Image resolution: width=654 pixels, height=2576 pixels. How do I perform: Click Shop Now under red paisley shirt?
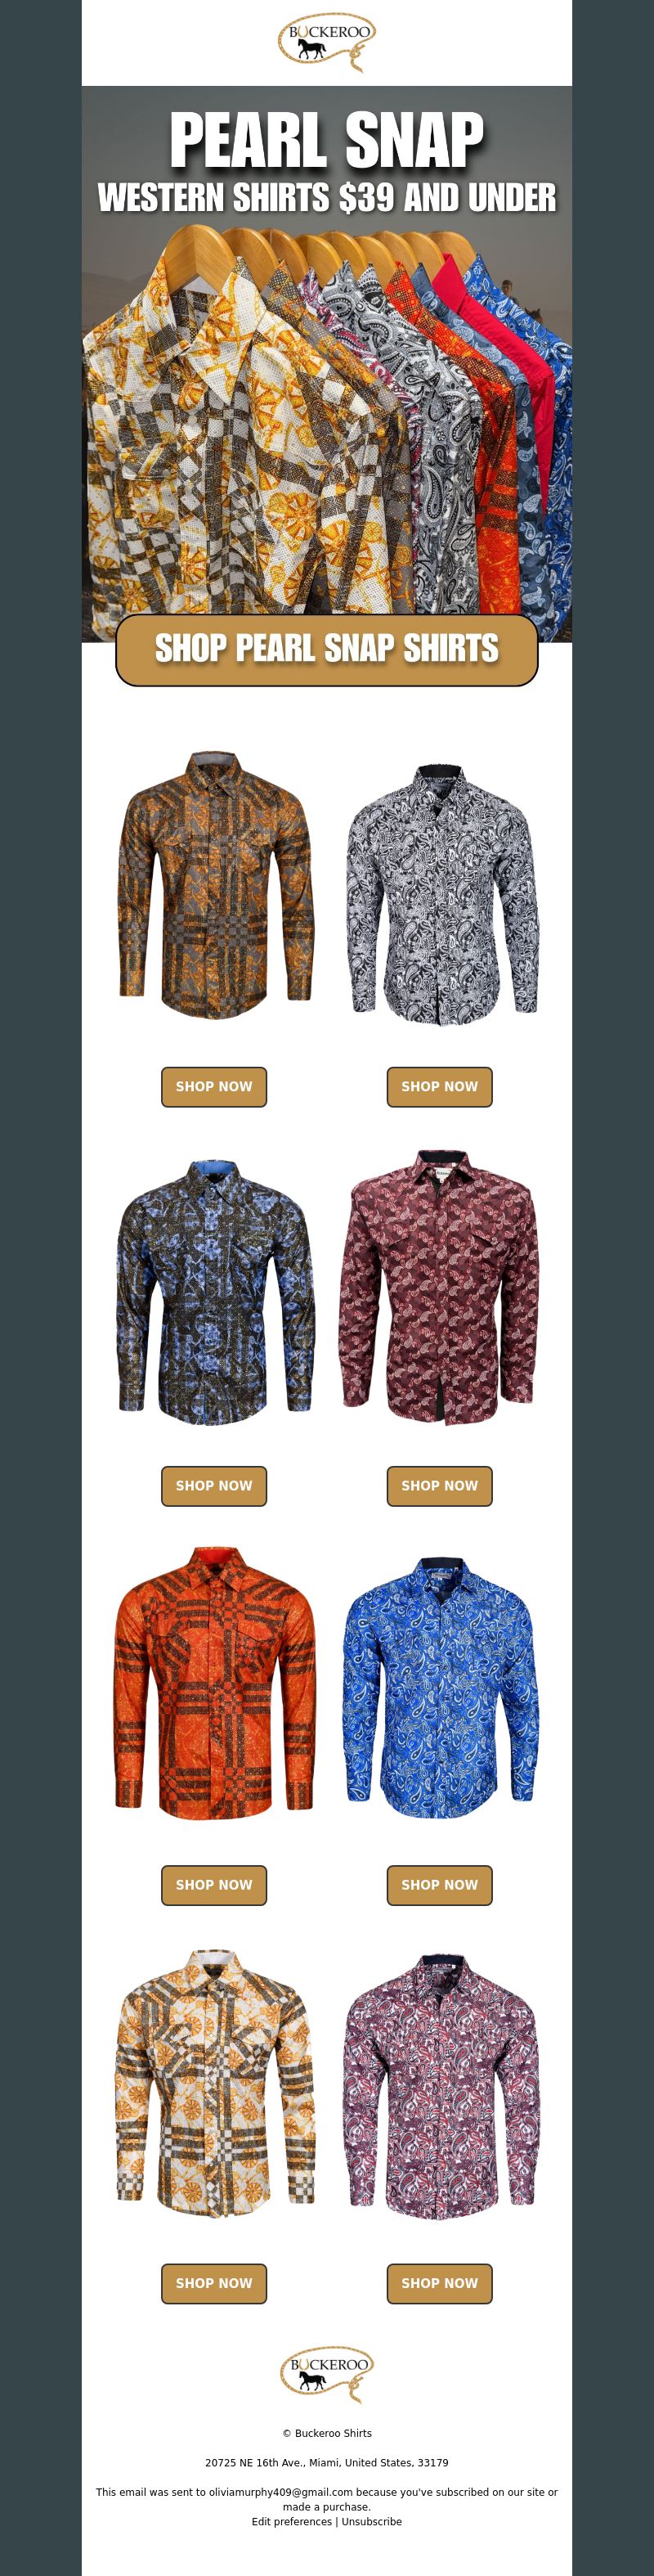pos(440,2283)
